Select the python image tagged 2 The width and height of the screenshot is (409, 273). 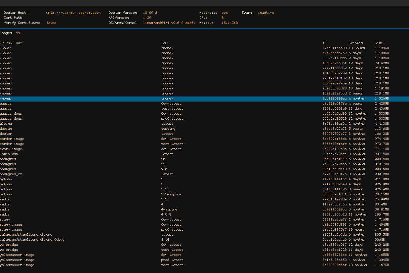click(x=204, y=179)
